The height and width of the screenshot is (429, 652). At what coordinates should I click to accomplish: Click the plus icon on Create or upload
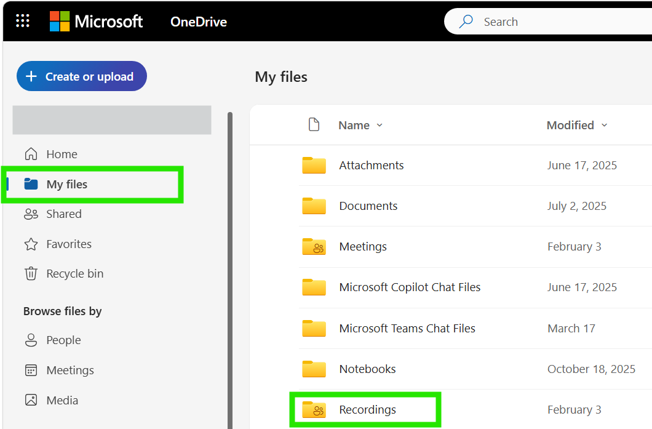tap(31, 76)
